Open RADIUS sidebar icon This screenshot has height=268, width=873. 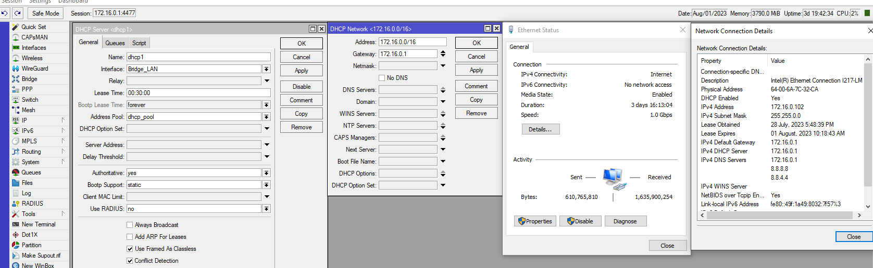pos(16,204)
